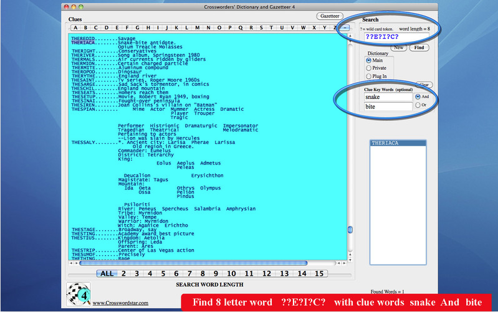The width and height of the screenshot is (498, 312).
Task: Set search word length to 8
Action: 203,273
